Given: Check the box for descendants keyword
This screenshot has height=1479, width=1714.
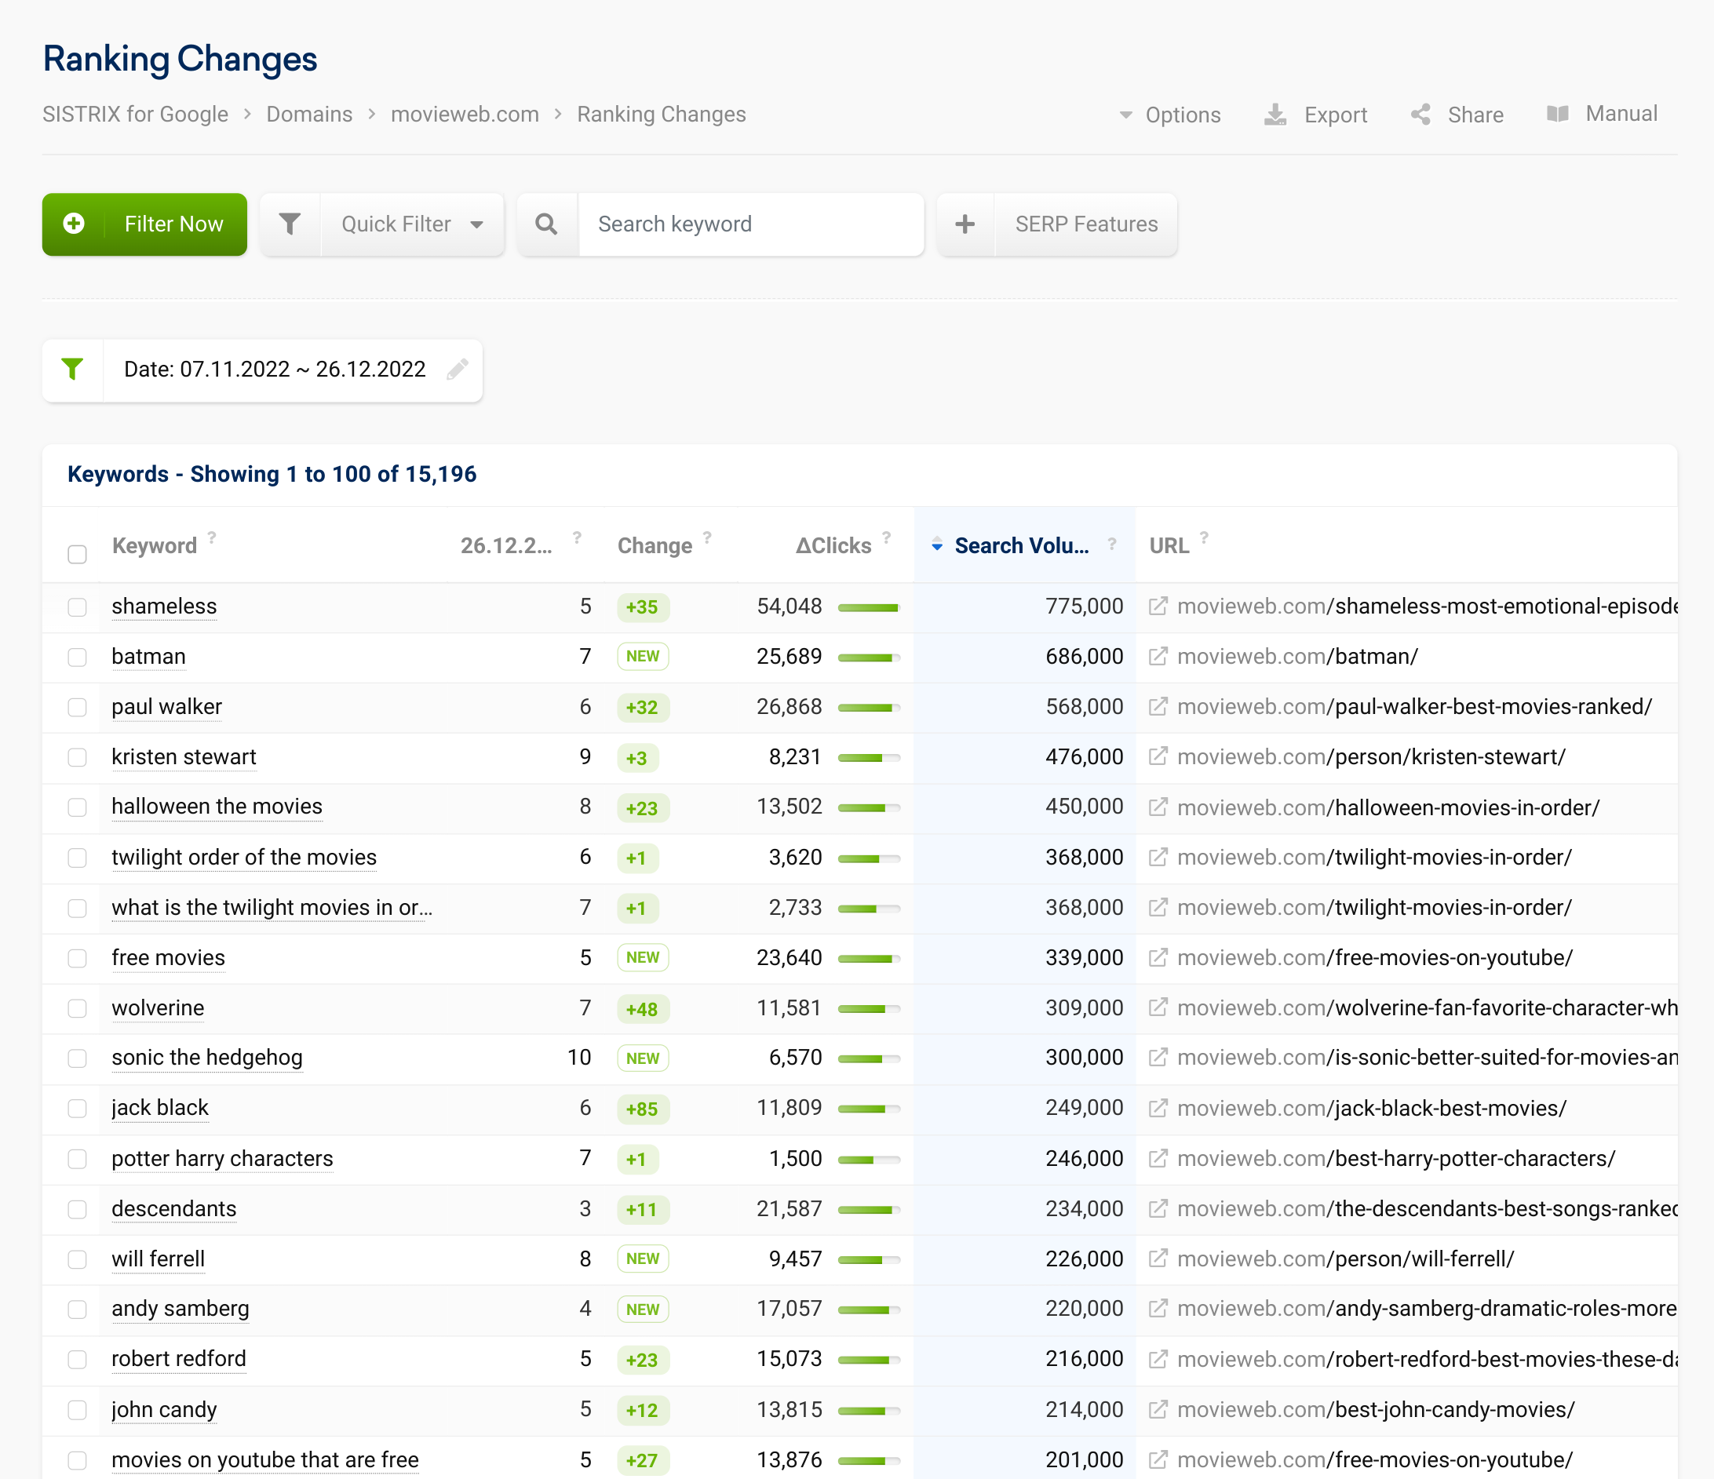Looking at the screenshot, I should (x=77, y=1208).
